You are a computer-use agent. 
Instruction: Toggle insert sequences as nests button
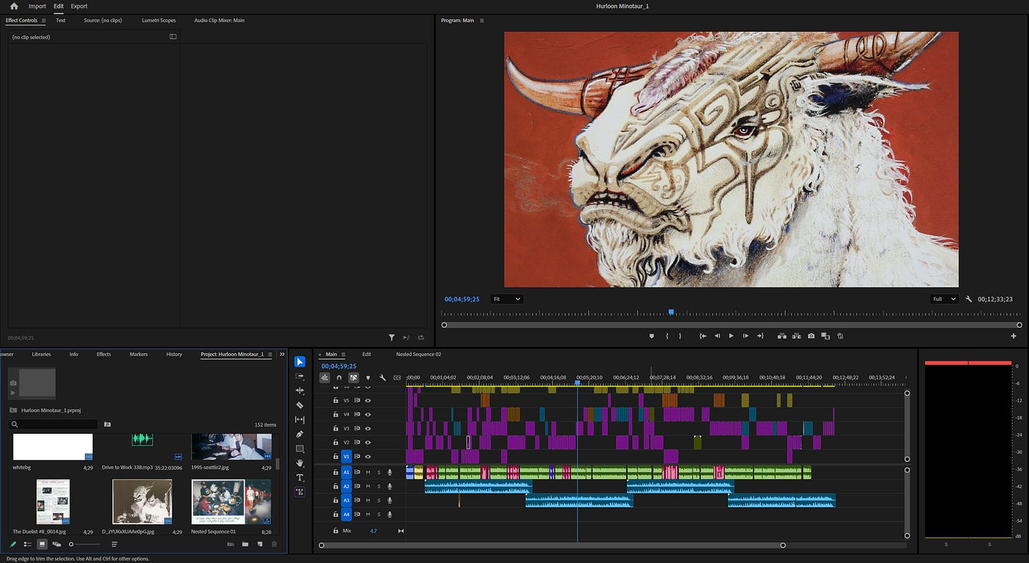324,378
